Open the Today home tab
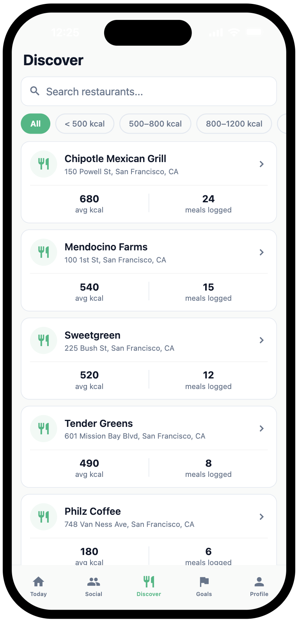The width and height of the screenshot is (298, 621). click(x=38, y=586)
